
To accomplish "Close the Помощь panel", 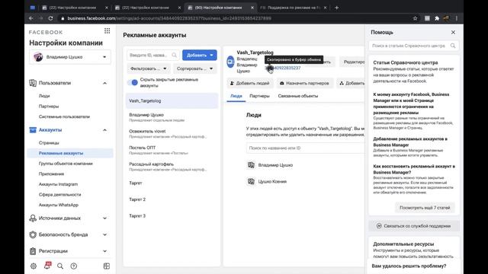I will [x=453, y=32].
